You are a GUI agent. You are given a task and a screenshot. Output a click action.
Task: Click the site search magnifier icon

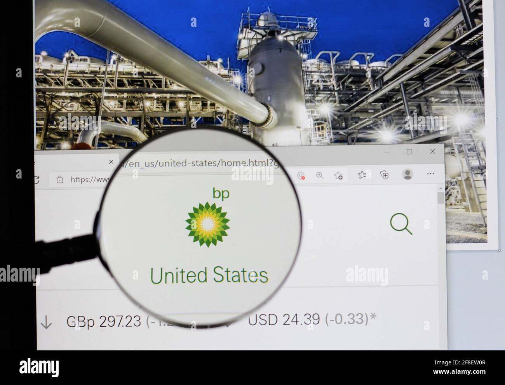point(401,224)
